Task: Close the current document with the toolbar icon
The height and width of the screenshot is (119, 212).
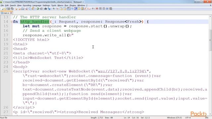Action: click(16, 9)
